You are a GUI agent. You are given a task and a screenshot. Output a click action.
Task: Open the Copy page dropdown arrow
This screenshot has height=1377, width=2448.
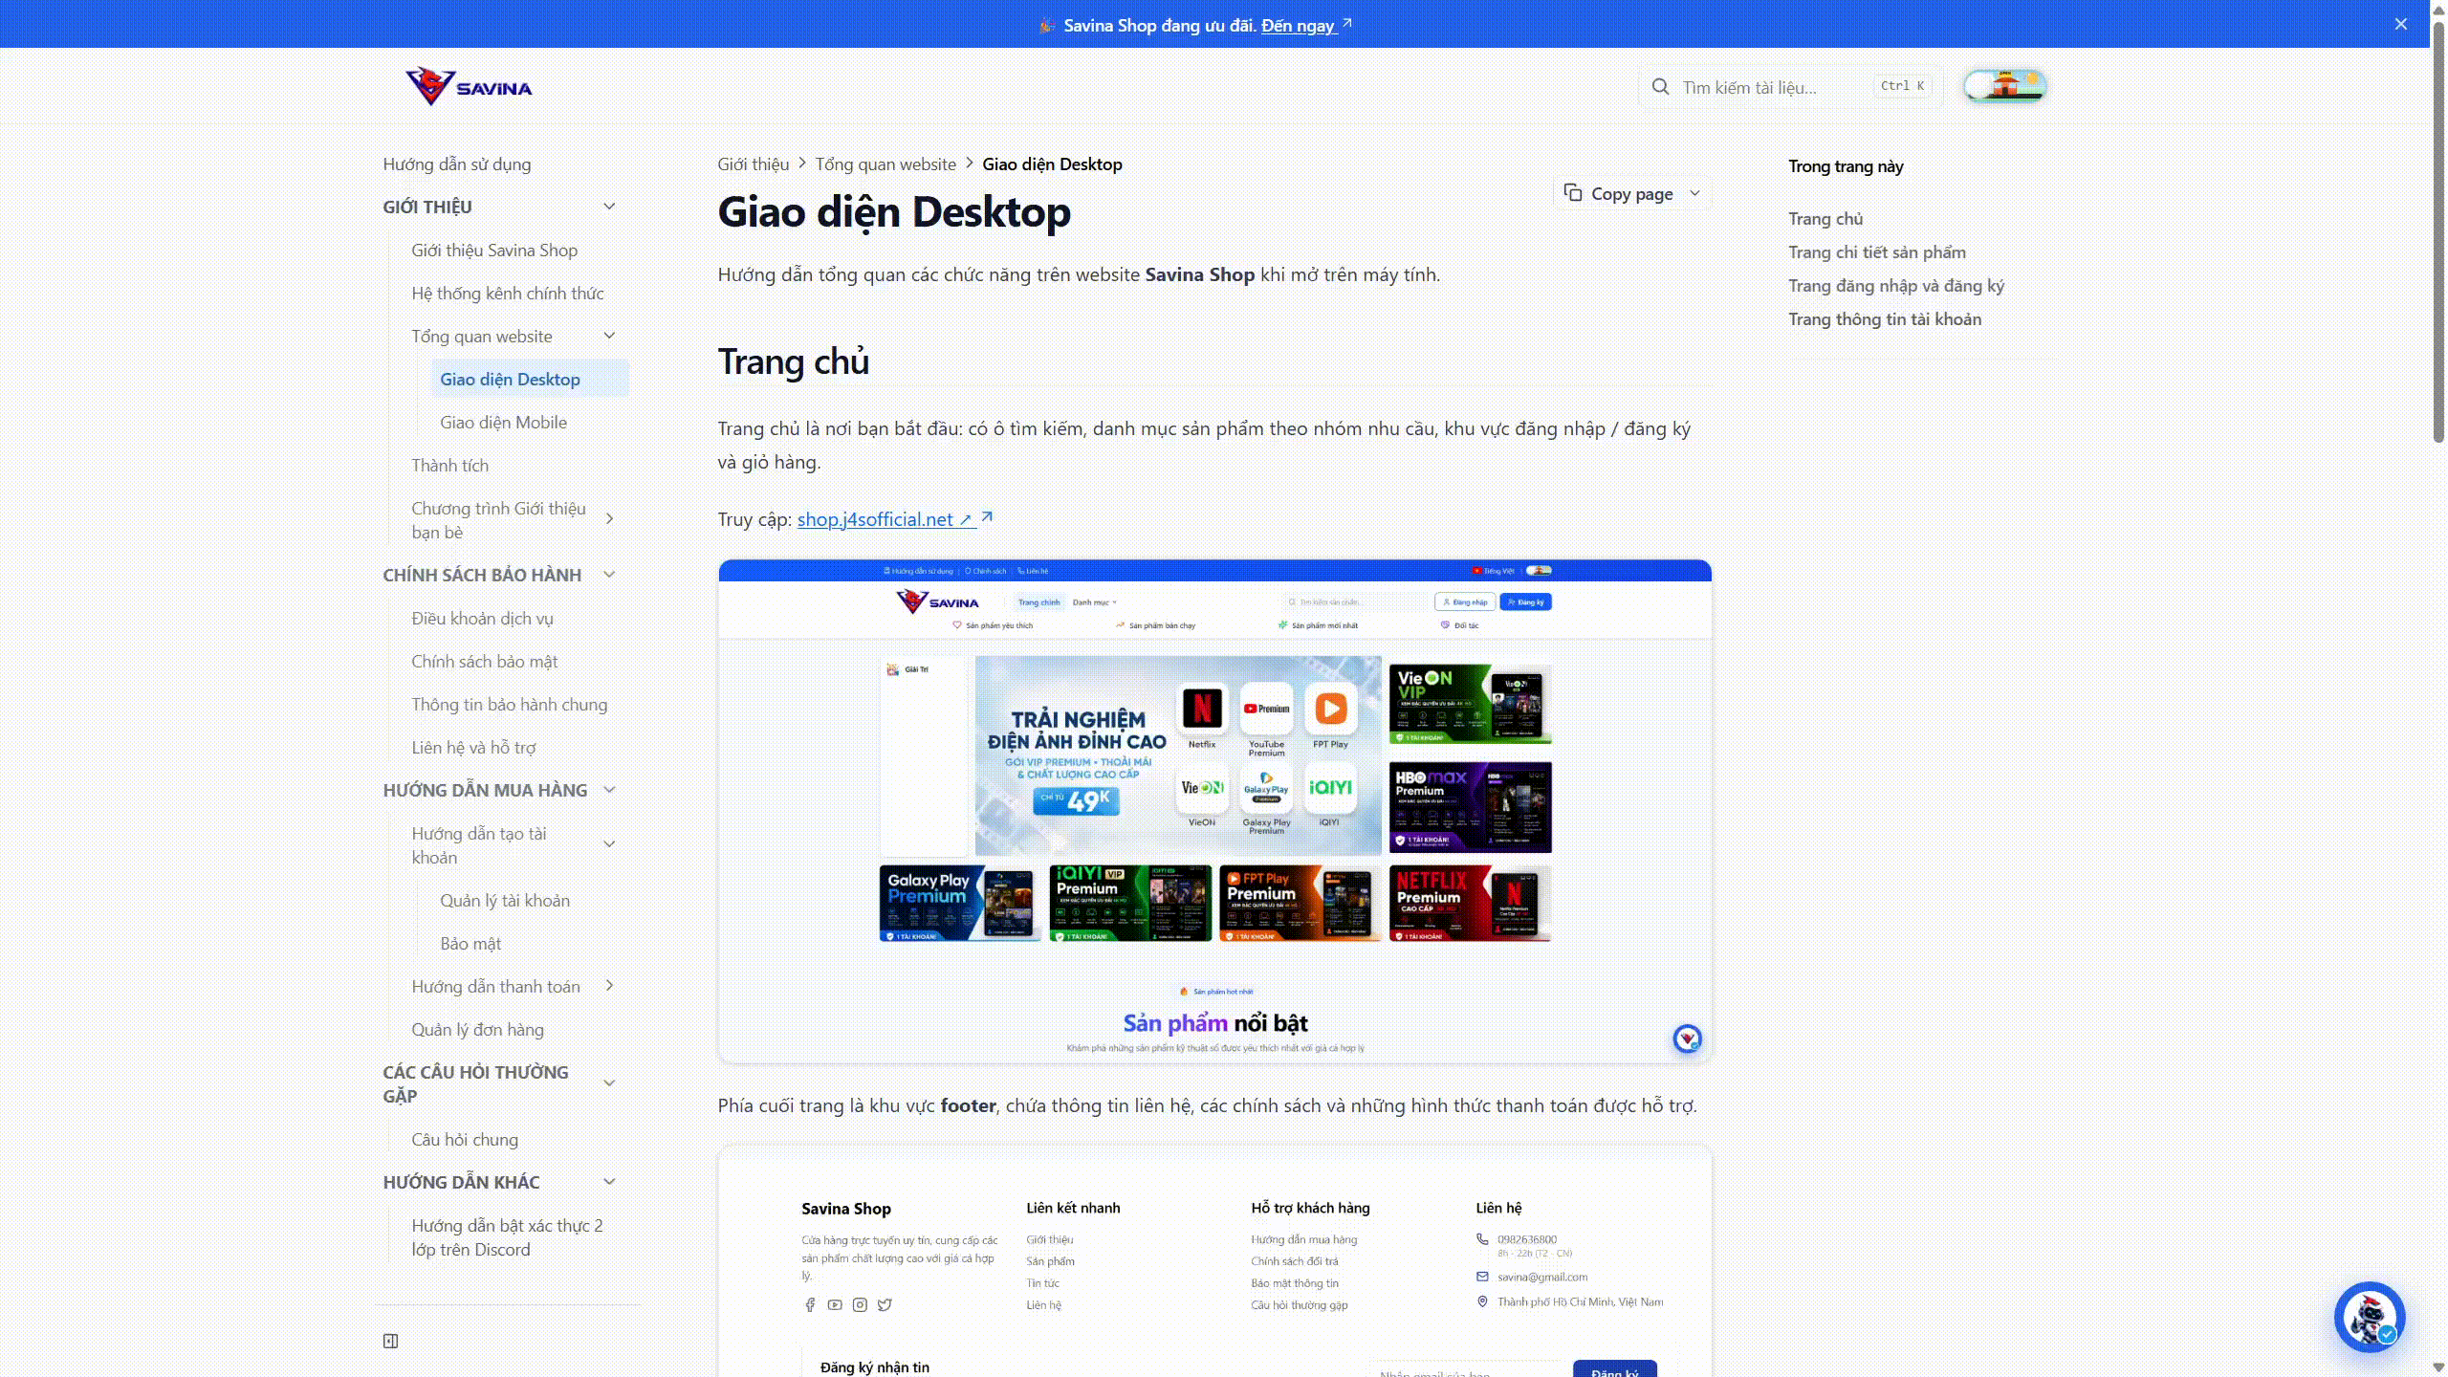(1695, 193)
